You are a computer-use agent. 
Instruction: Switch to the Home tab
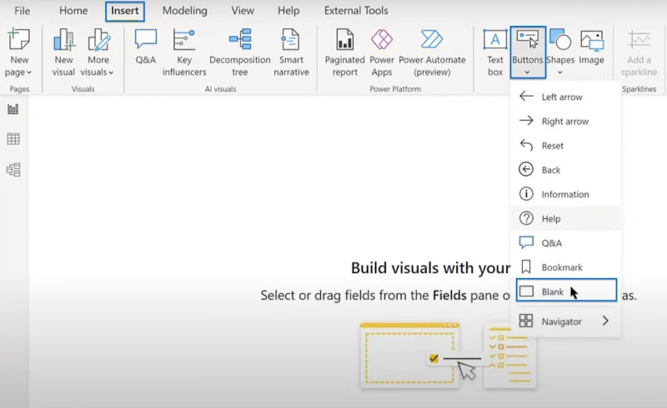tap(73, 11)
